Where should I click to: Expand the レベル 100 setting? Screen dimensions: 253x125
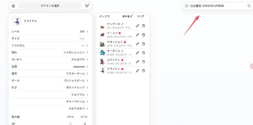(50, 32)
